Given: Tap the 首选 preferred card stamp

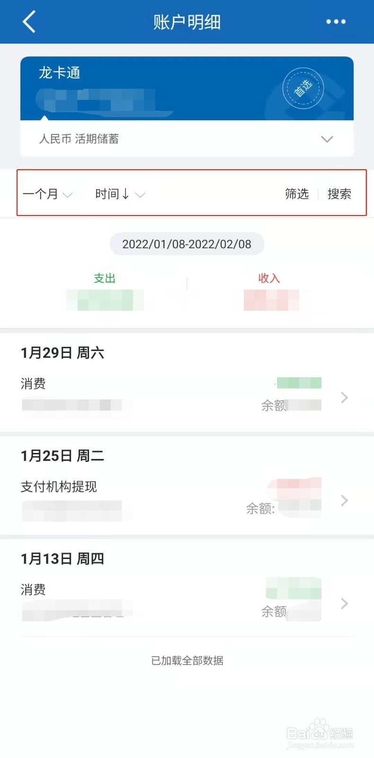Looking at the screenshot, I should pos(303,88).
